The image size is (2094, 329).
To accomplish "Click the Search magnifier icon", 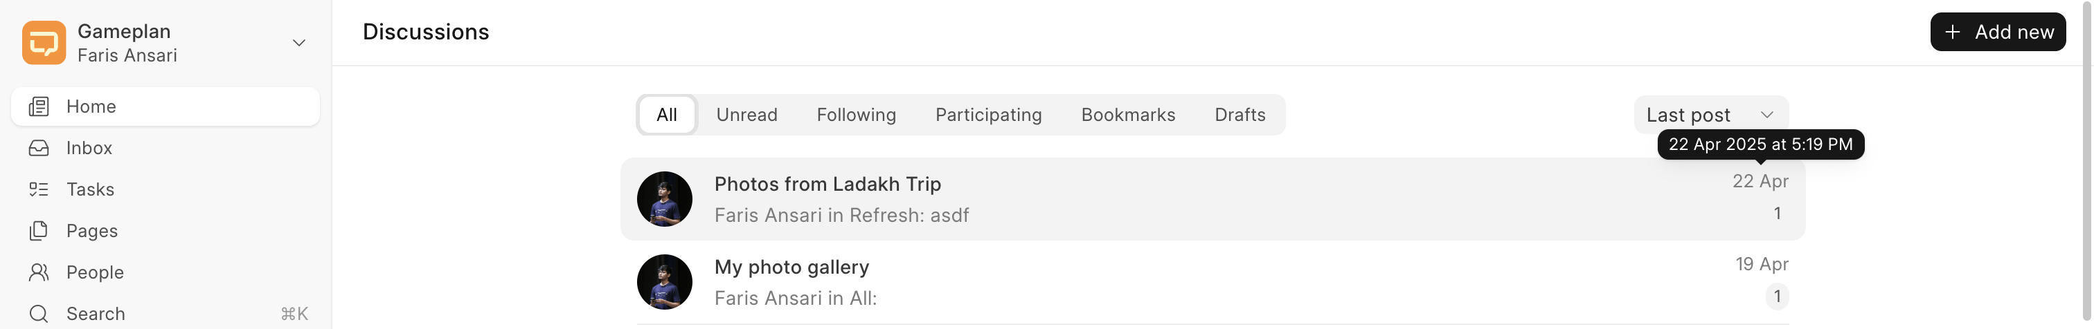I will (x=39, y=314).
